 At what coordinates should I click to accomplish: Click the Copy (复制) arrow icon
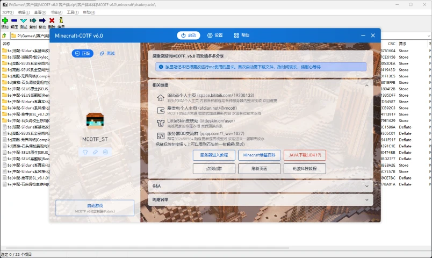33,20
